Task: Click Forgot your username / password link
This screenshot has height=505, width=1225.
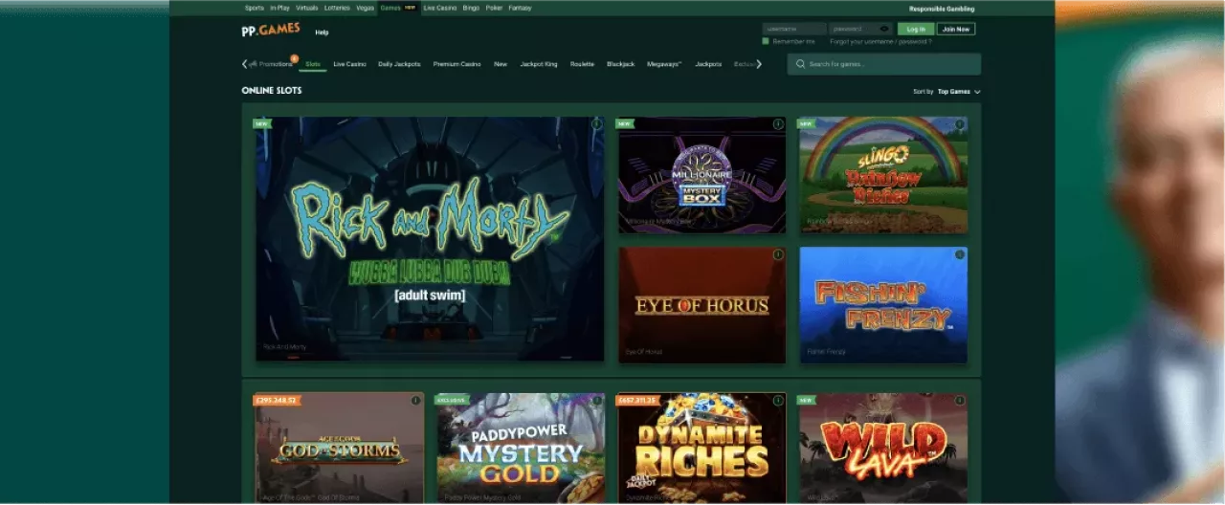Action: (x=880, y=42)
